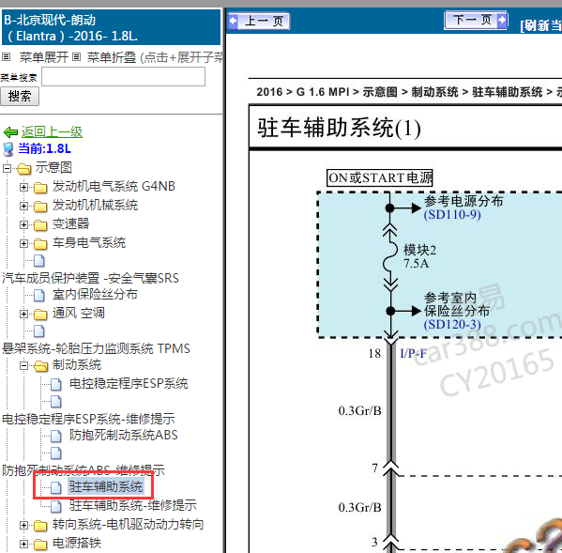This screenshot has height=553, width=562.
Task: Click the 返回上一级 link
Action: (x=52, y=131)
